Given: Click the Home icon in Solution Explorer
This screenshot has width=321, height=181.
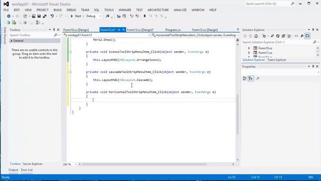Looking at the screenshot, I should click(x=256, y=36).
